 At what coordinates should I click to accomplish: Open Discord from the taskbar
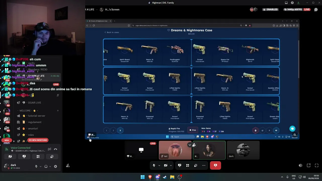[157, 177]
